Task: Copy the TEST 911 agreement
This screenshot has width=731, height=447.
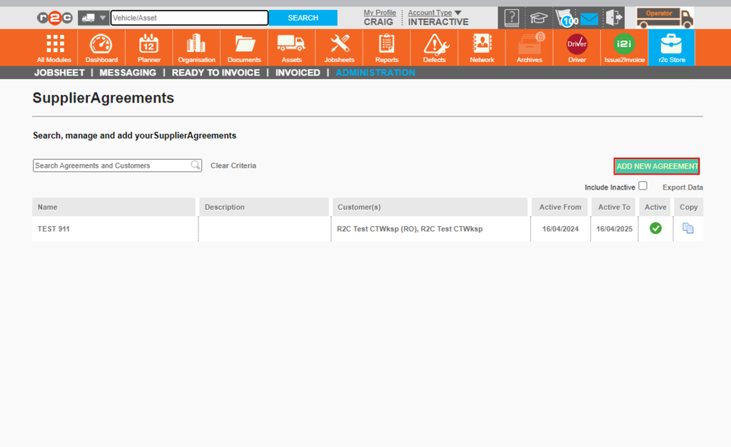Action: point(687,228)
